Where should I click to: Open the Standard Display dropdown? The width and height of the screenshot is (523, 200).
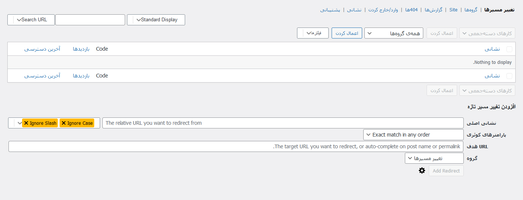156,20
